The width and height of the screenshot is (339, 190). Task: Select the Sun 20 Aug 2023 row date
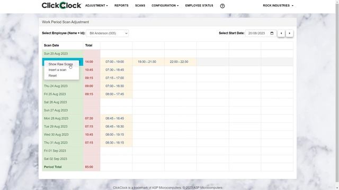(63, 54)
